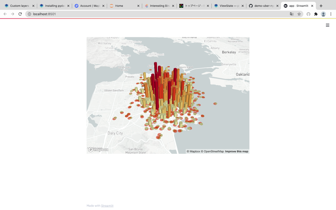Reload the localhost page

tap(20, 14)
